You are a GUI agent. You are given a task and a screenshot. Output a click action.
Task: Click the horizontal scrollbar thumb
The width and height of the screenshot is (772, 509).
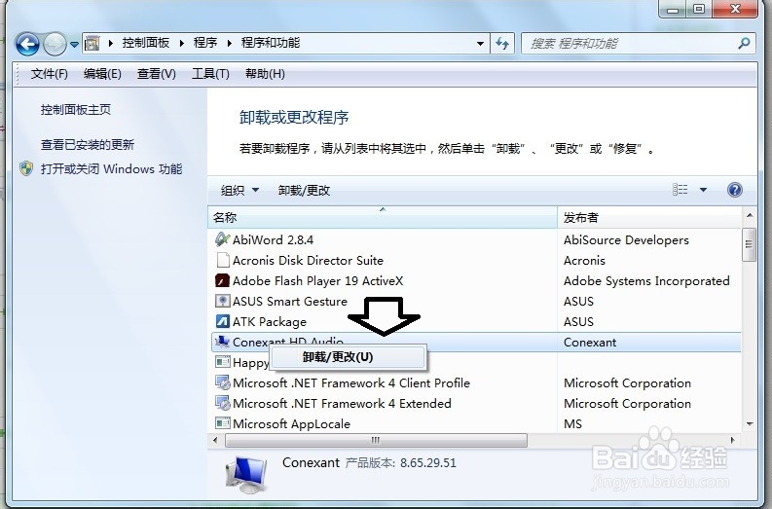pyautogui.click(x=376, y=440)
